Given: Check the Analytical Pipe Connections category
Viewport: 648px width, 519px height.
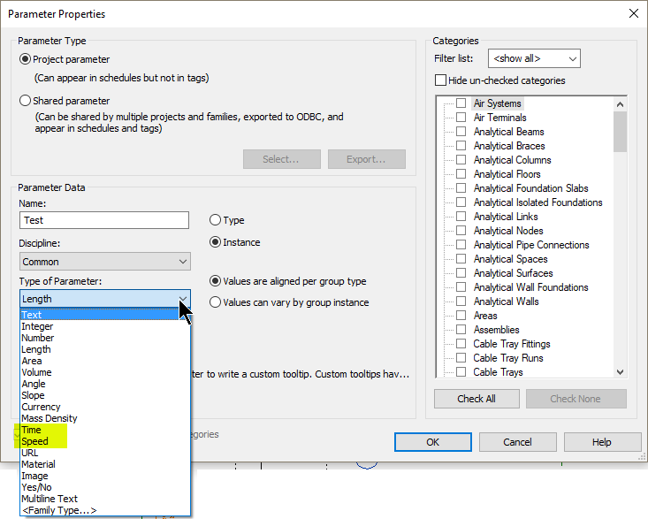Looking at the screenshot, I should 461,245.
